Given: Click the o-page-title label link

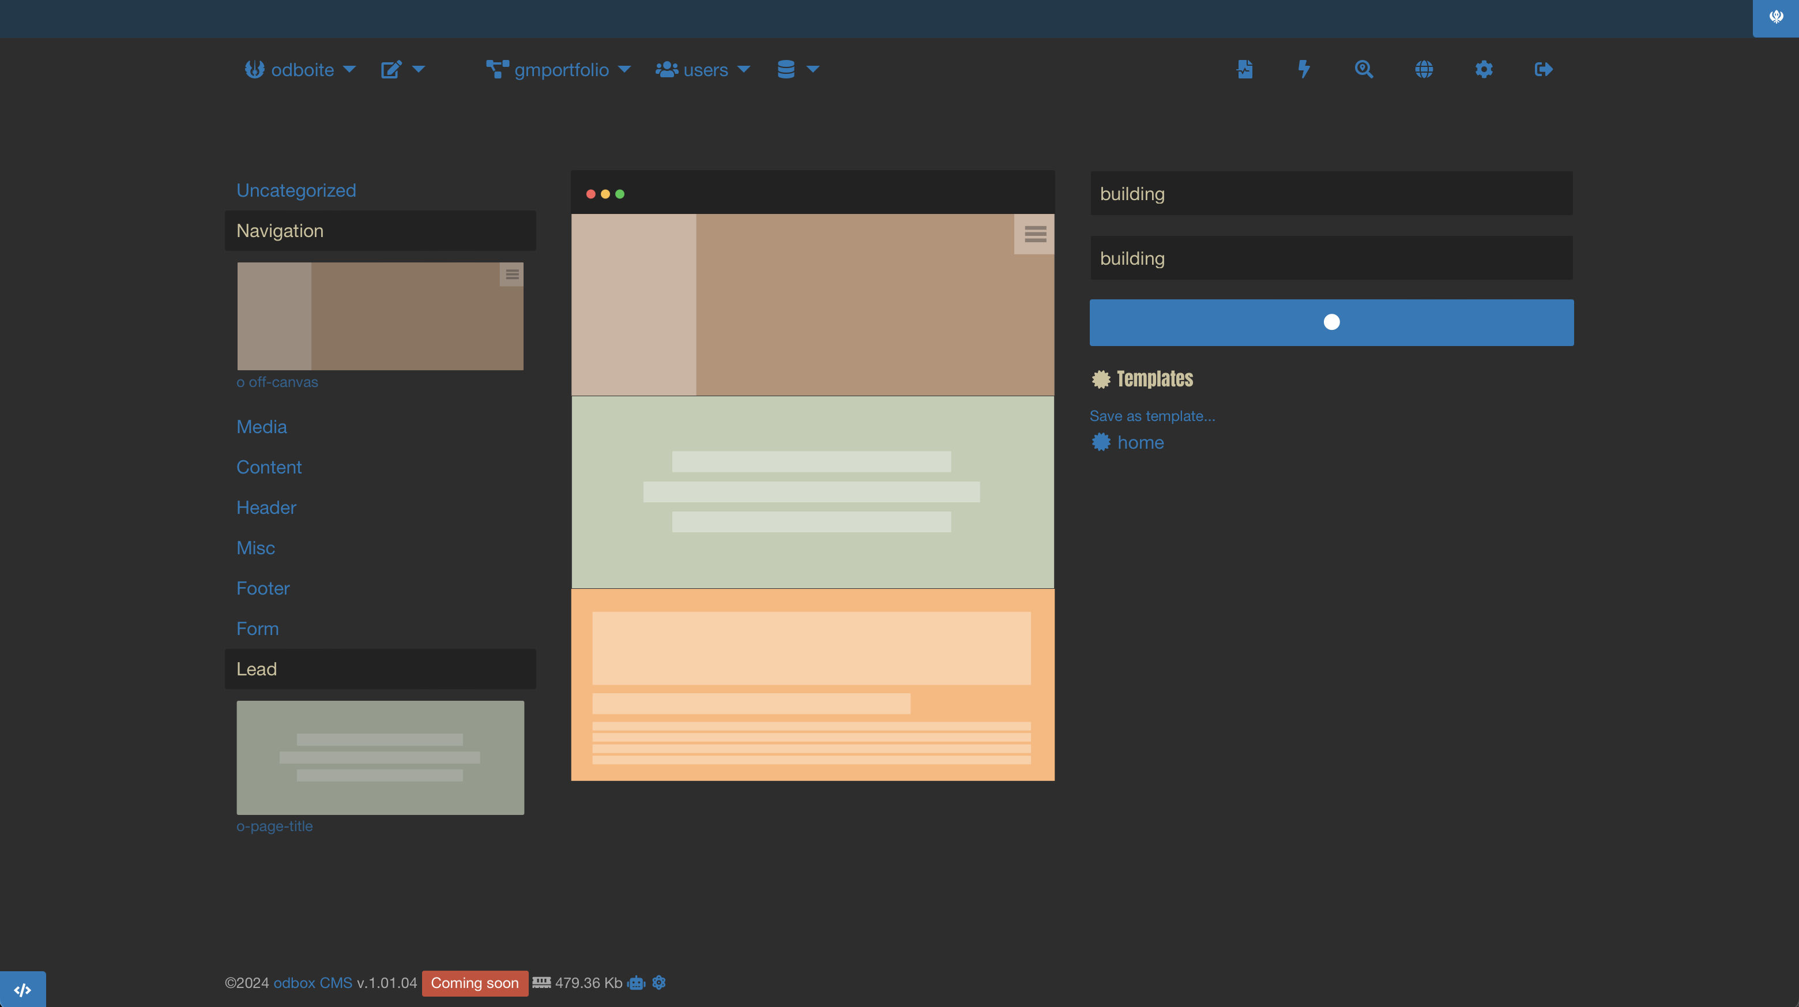Looking at the screenshot, I should 274,826.
